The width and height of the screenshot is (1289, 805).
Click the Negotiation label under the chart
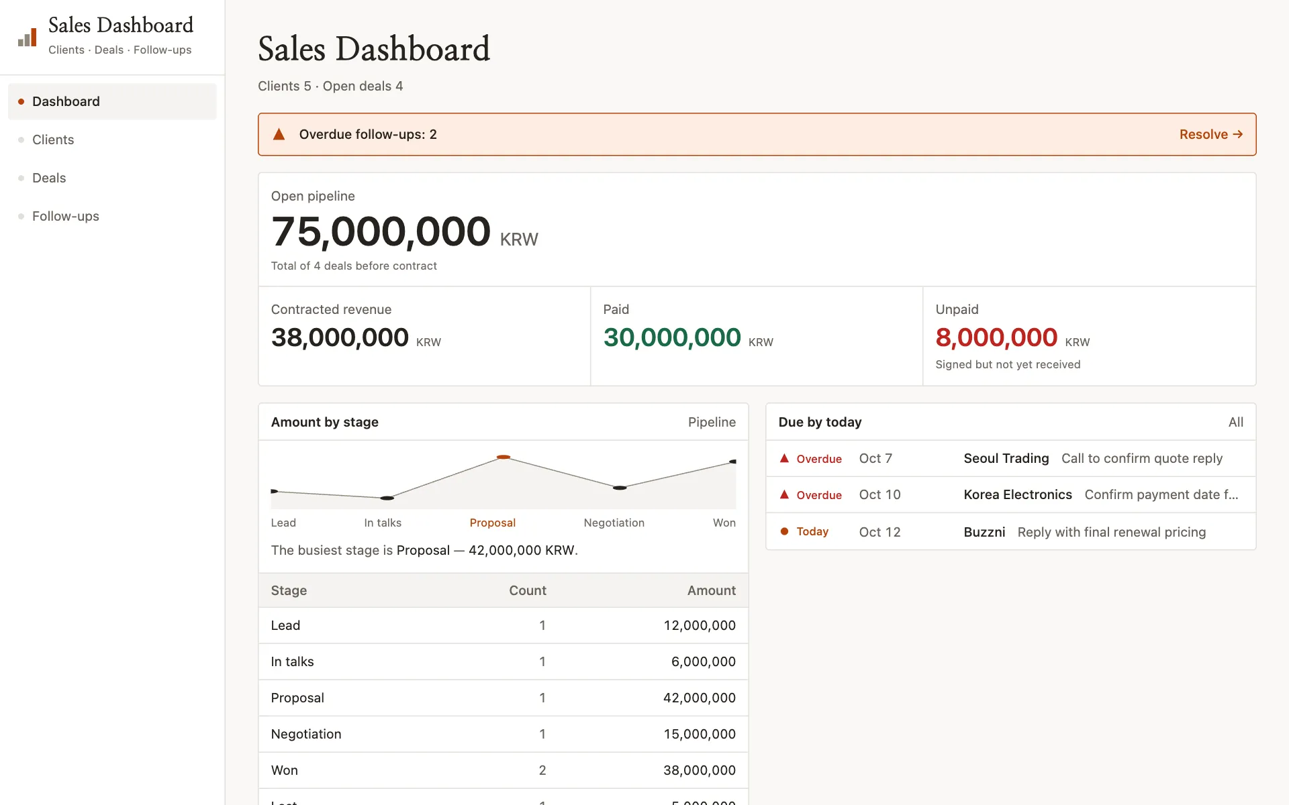pyautogui.click(x=614, y=523)
